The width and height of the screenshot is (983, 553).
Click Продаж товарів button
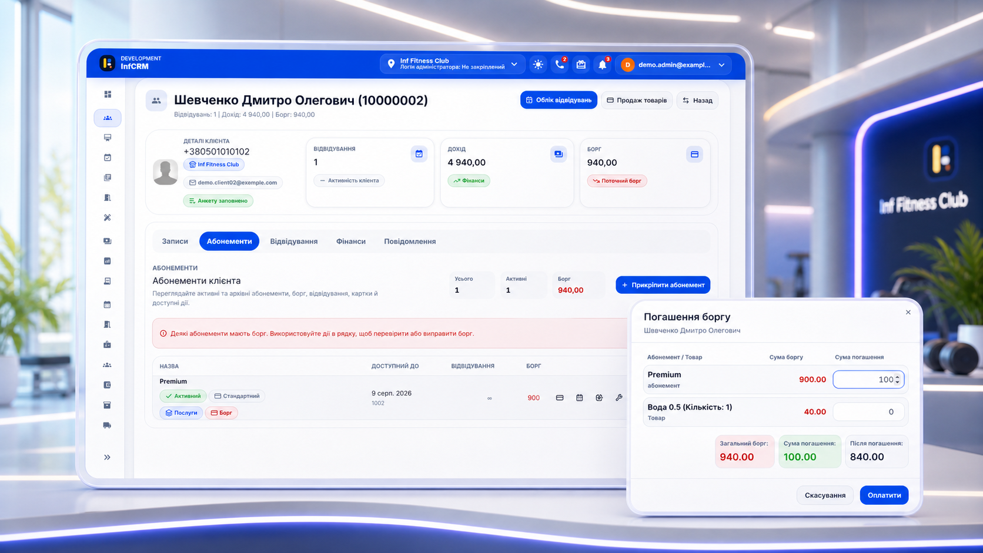637,100
